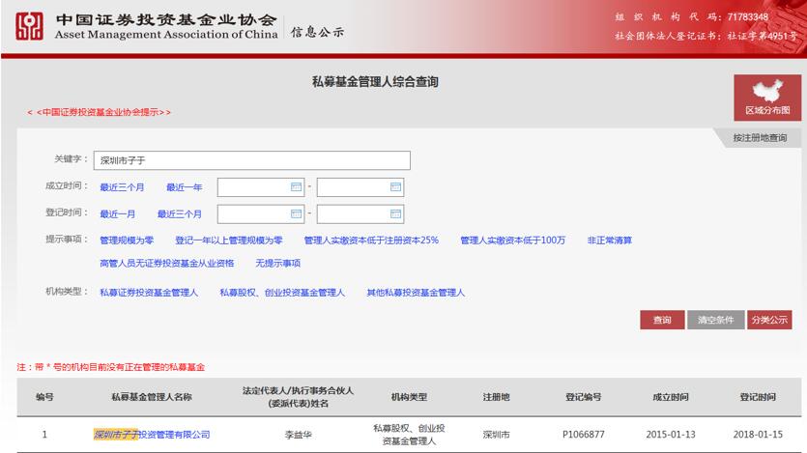Click the 深圳市 registration place cell
This screenshot has width=807, height=453.
(x=496, y=435)
